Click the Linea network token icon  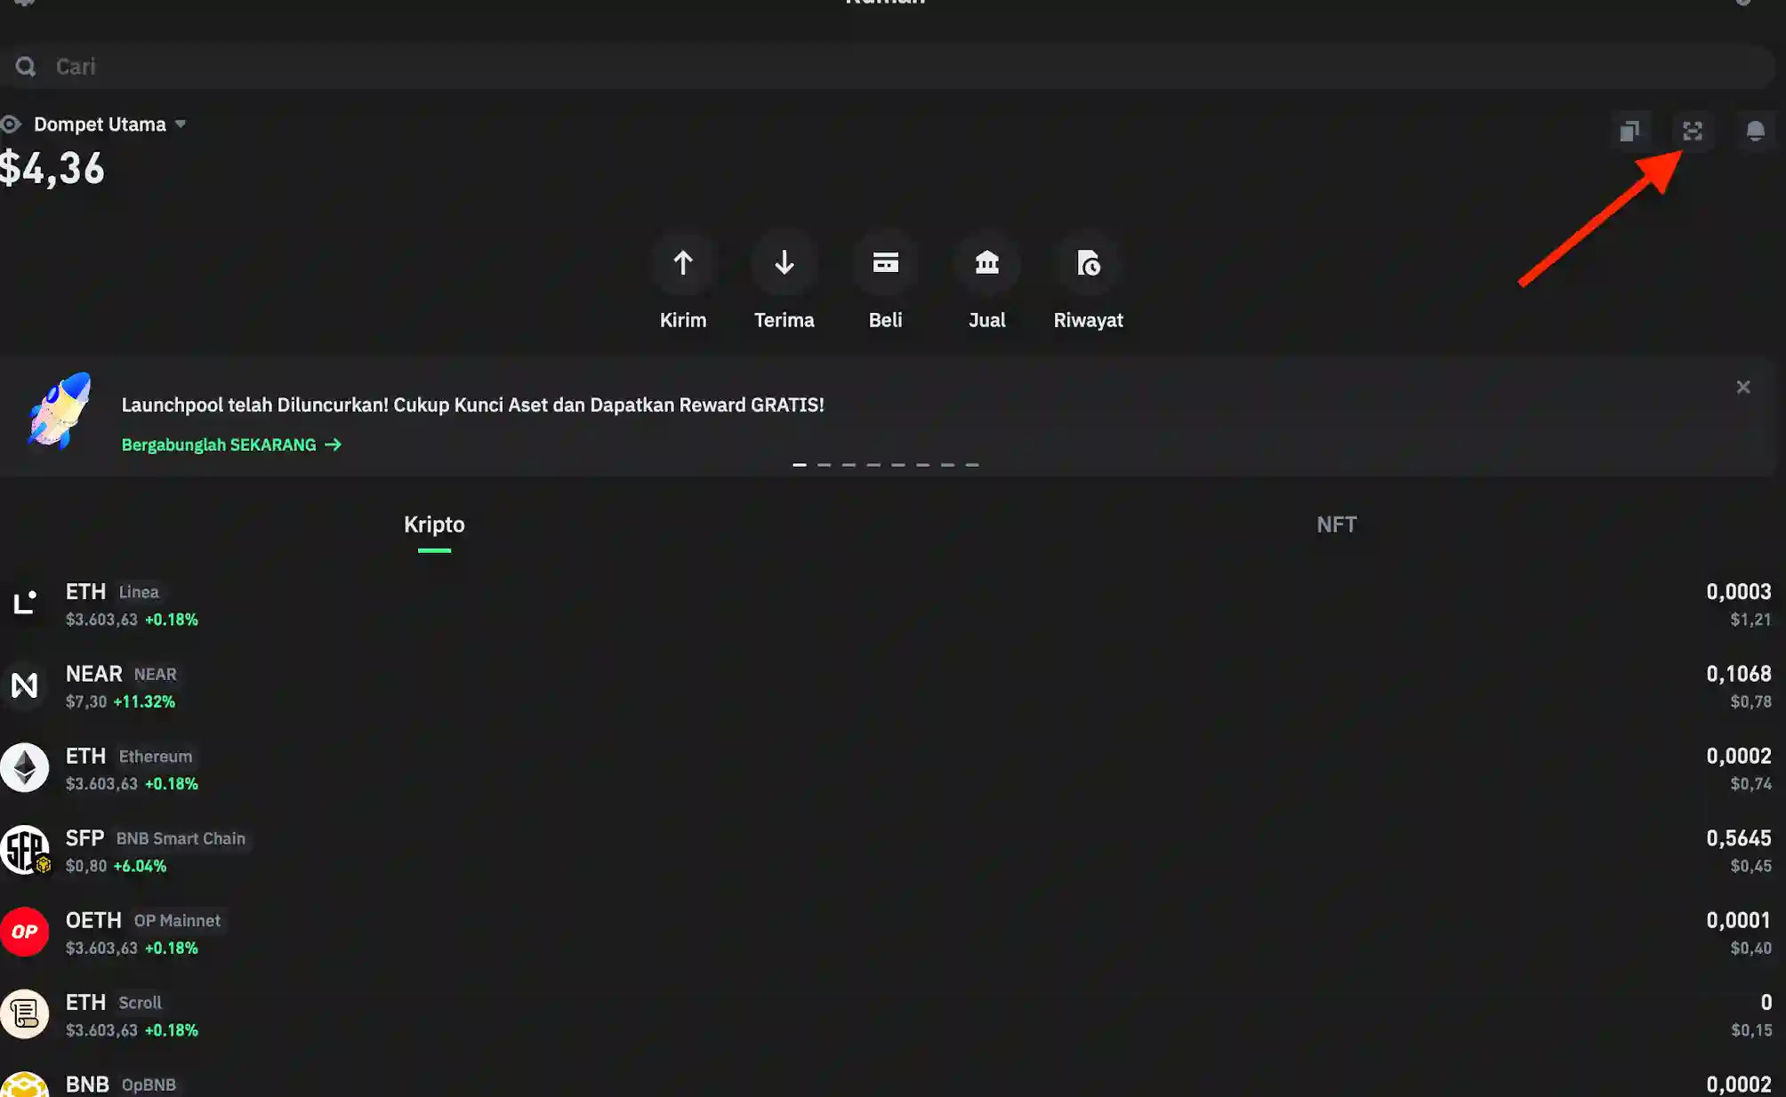pyautogui.click(x=24, y=604)
